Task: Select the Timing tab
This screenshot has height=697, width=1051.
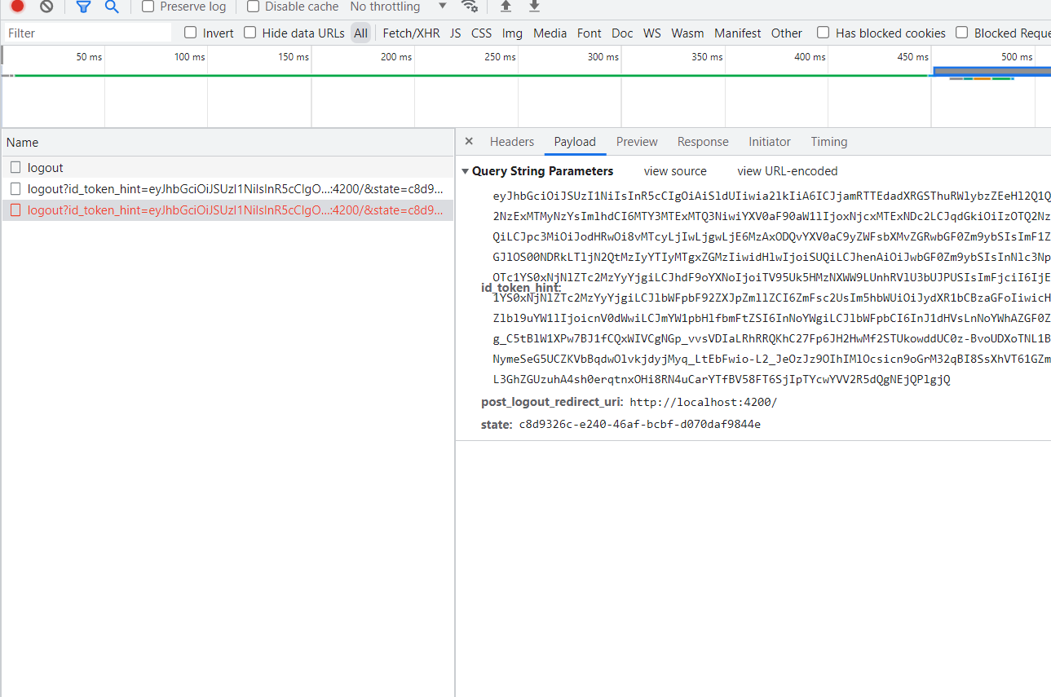Action: coord(829,142)
